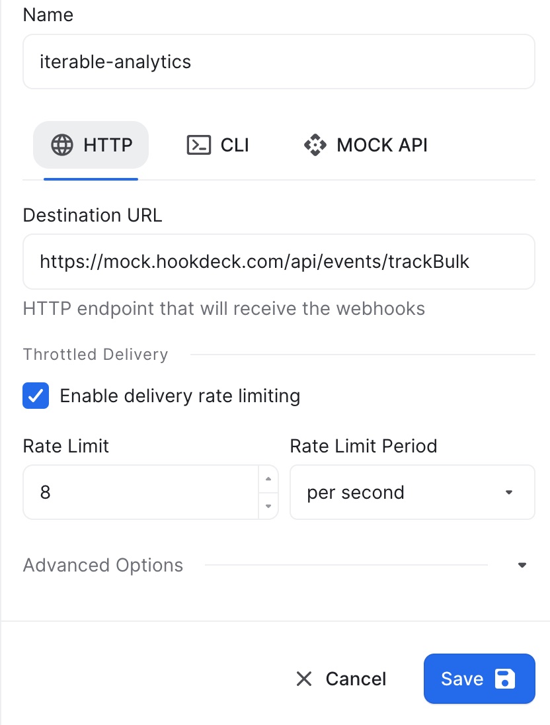
Task: Click the caret icon on the period selector
Action: 508,492
